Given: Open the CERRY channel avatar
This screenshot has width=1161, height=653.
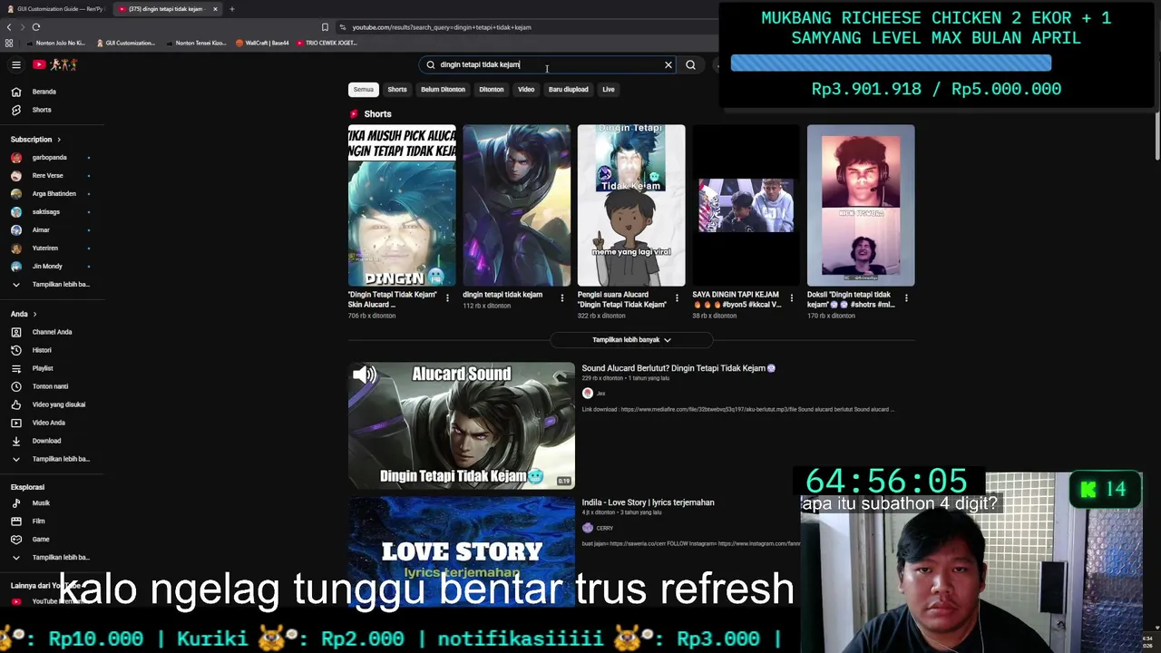Looking at the screenshot, I should (588, 528).
